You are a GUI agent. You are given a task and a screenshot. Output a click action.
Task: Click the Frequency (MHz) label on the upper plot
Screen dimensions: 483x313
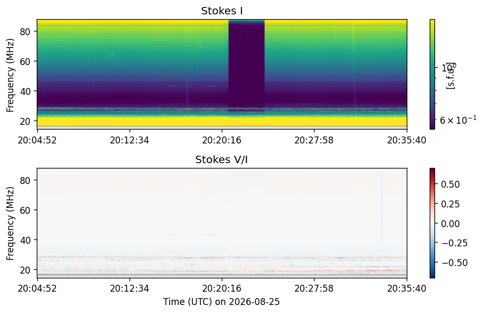10,75
